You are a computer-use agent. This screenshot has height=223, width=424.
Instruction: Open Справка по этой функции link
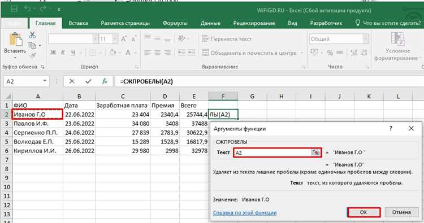click(x=245, y=213)
